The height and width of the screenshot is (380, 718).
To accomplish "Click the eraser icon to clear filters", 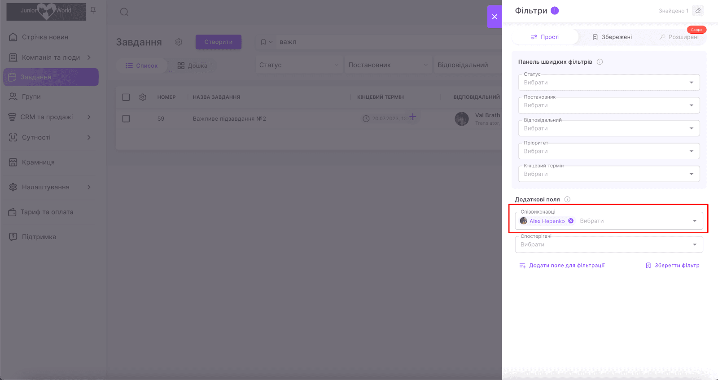I will pos(698,11).
